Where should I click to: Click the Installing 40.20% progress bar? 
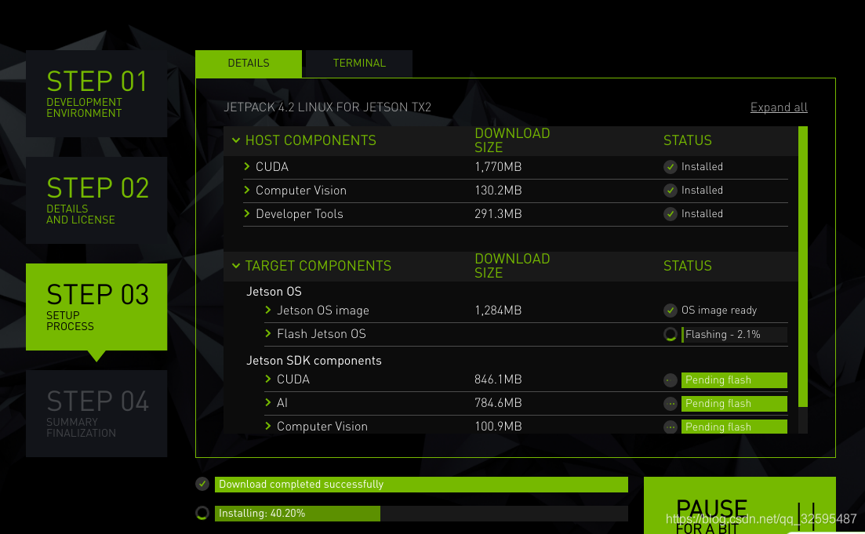click(x=421, y=514)
